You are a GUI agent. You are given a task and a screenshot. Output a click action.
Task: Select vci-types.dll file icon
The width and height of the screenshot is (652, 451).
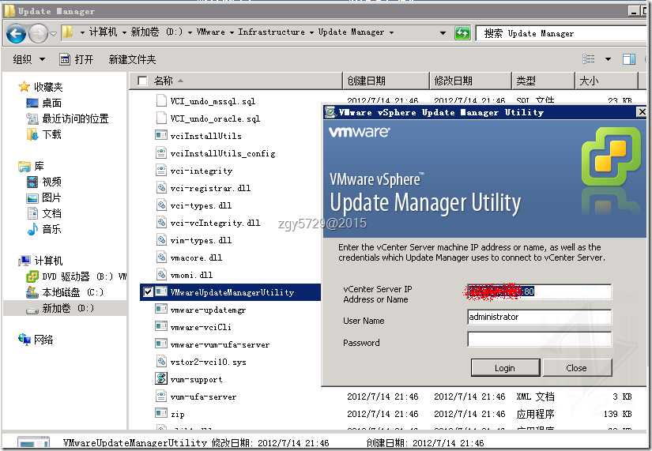[x=161, y=205]
